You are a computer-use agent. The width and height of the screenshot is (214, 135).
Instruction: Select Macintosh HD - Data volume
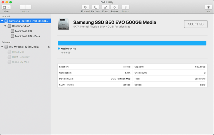[27, 36]
